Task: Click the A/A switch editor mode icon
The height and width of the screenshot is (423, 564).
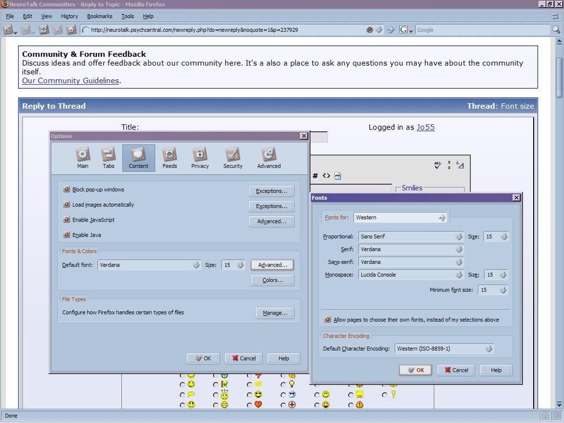Action: (460, 165)
